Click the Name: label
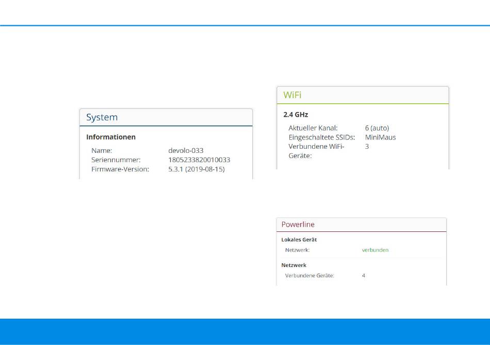 tap(102, 150)
